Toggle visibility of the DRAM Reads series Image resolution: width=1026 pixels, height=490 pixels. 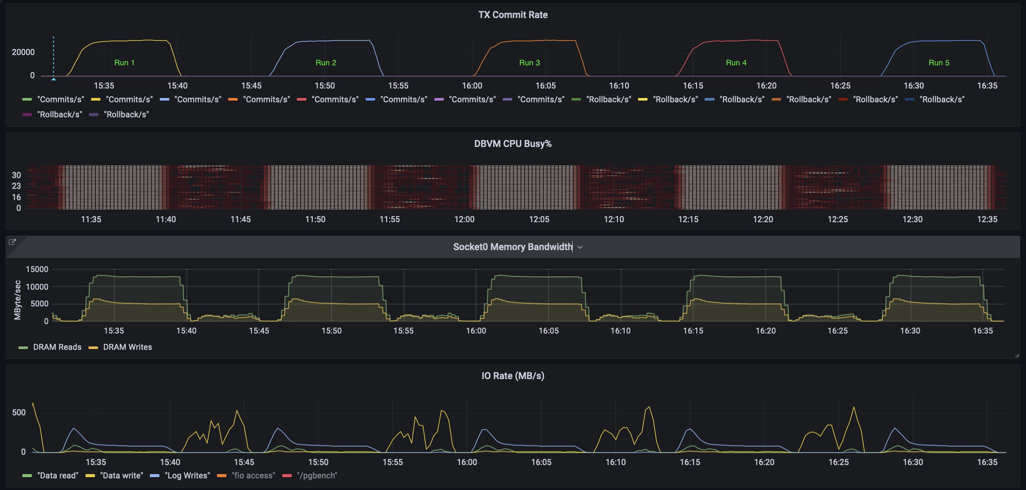pos(56,347)
